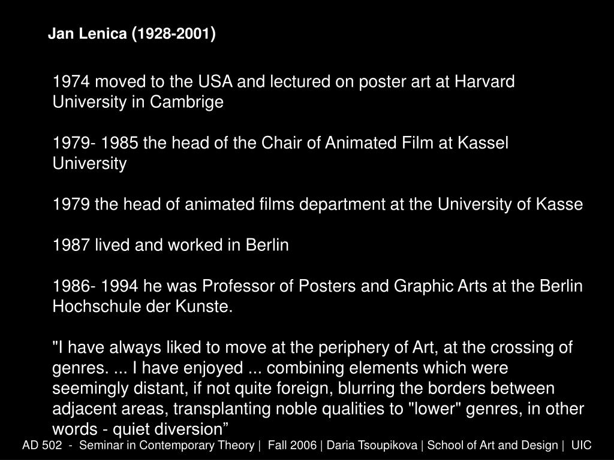The height and width of the screenshot is (460, 614).
Task: Click the name "Daria Tsoupikova" in the footer
Action: click(x=372, y=445)
